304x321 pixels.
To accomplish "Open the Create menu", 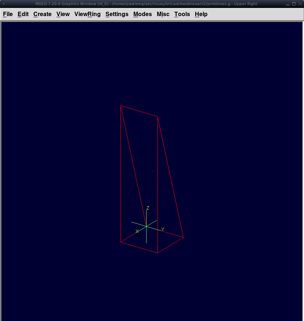I will coord(42,14).
